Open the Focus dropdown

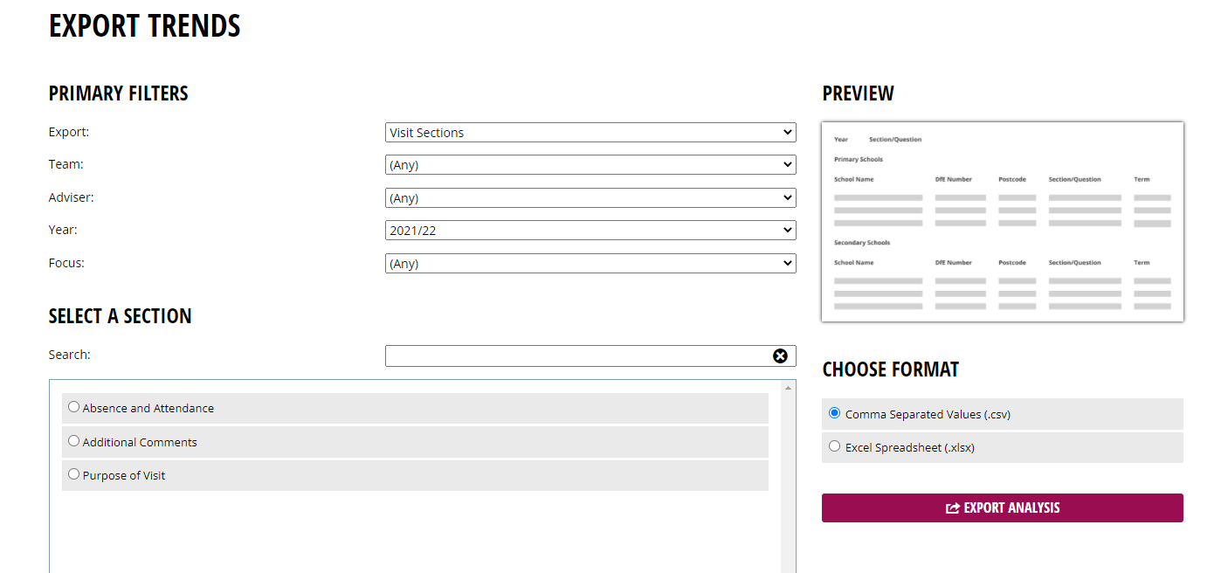(590, 264)
